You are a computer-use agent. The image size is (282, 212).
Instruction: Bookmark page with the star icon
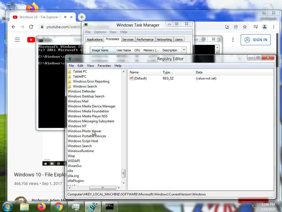click(245, 27)
